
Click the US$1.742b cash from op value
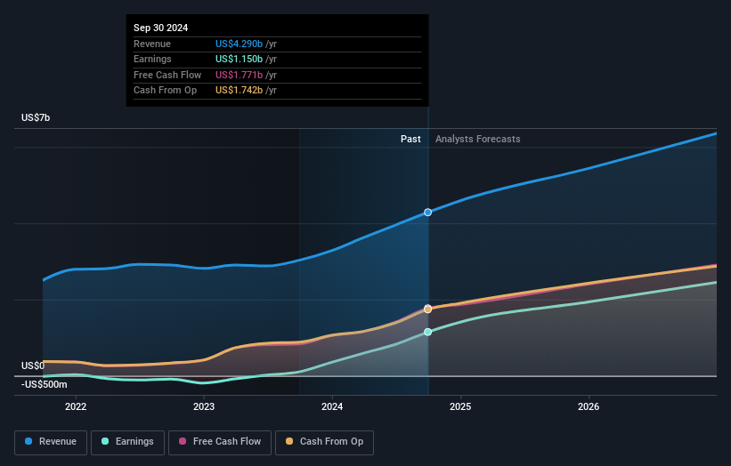coord(240,91)
